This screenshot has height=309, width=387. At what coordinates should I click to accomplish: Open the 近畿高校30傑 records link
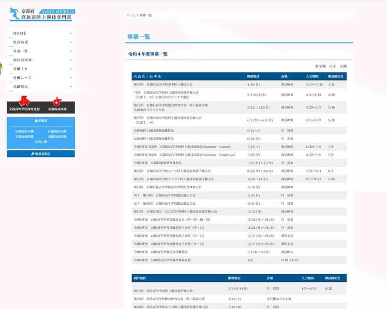click(x=57, y=131)
